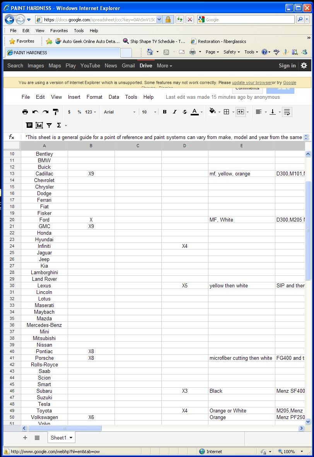Image resolution: width=314 pixels, height=457 pixels.
Task: Open Functions sigma icon
Action: click(59, 125)
